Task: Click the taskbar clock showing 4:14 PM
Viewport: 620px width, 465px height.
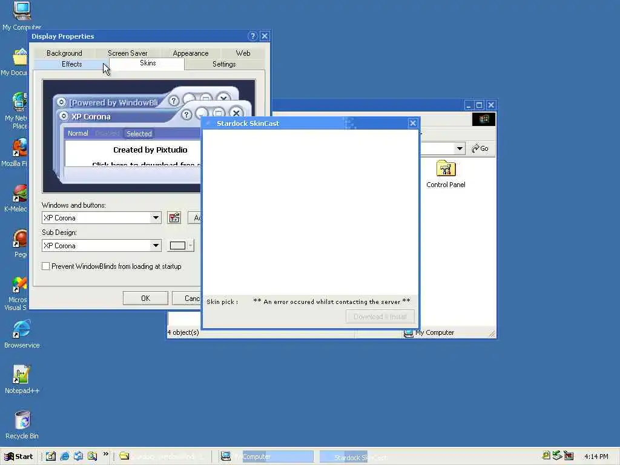Action: tap(596, 457)
